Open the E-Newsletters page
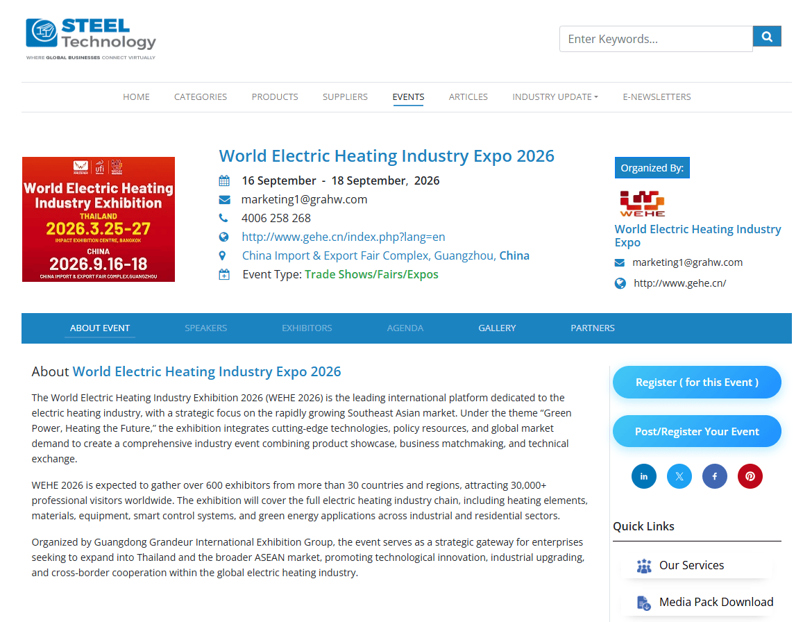 pyautogui.click(x=657, y=97)
